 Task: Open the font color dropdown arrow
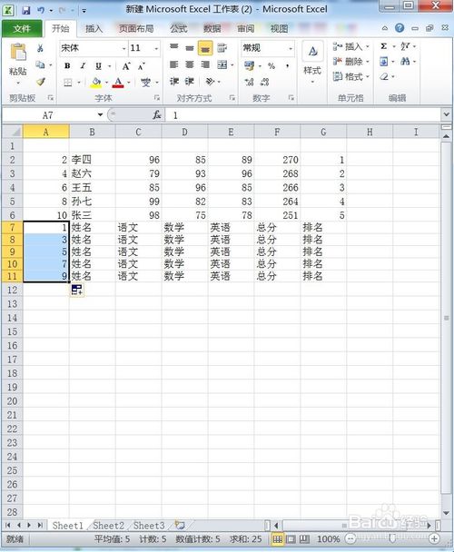[129, 83]
